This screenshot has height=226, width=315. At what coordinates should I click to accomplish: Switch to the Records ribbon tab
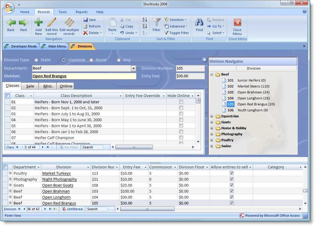click(x=44, y=12)
